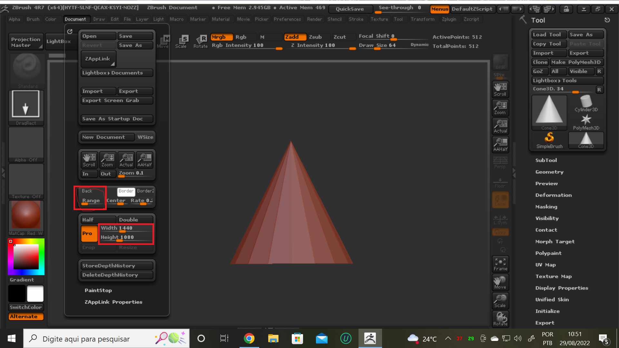Pick a color in the color picker square
Viewport: 619px width, 348px height.
pos(26,256)
